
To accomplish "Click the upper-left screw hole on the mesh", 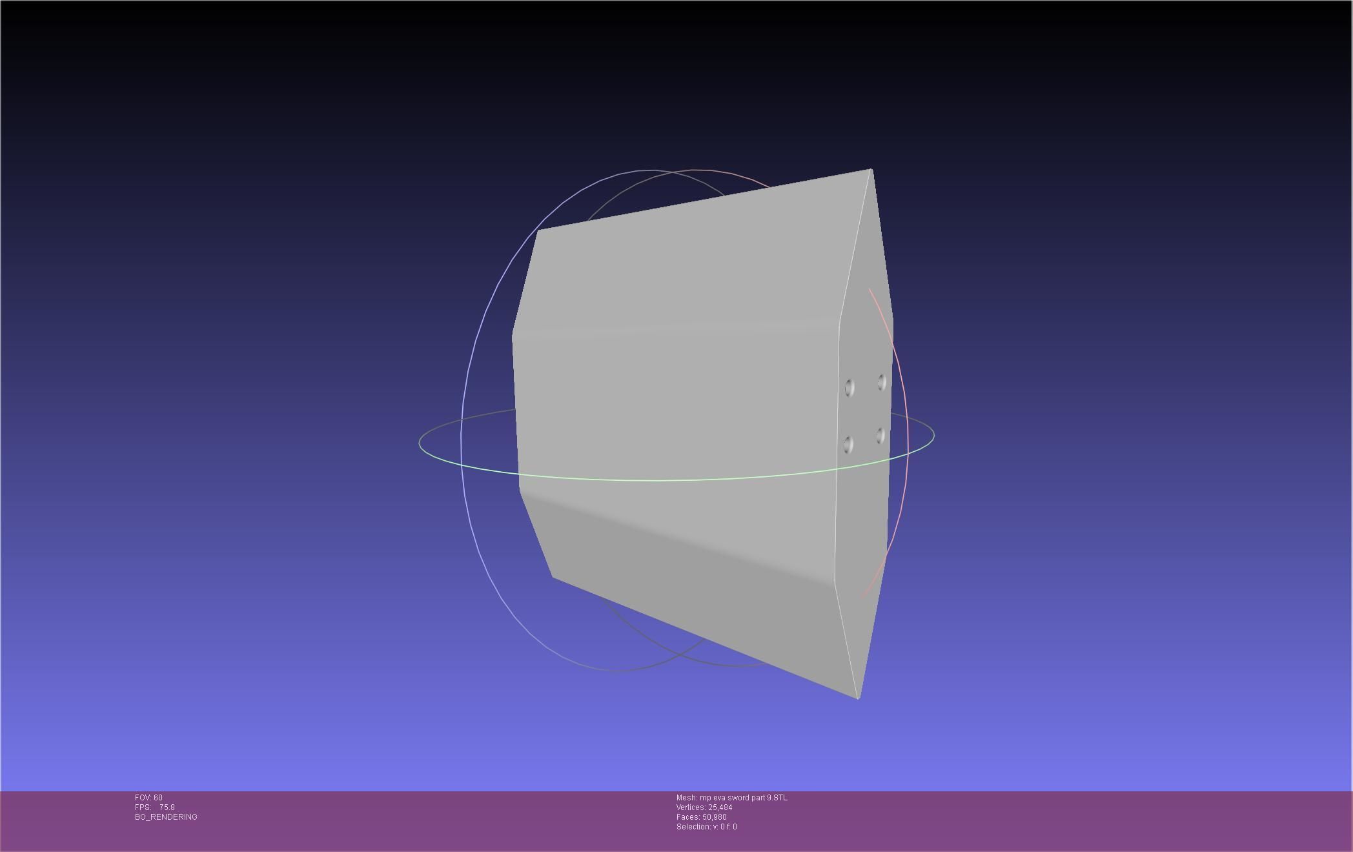I will 849,388.
